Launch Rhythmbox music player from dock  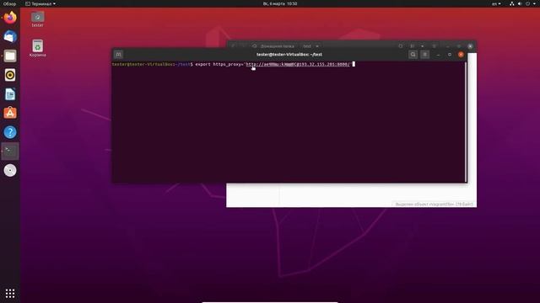[x=10, y=75]
